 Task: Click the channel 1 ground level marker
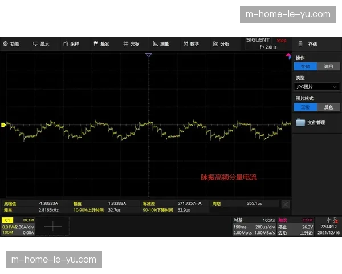[3, 125]
